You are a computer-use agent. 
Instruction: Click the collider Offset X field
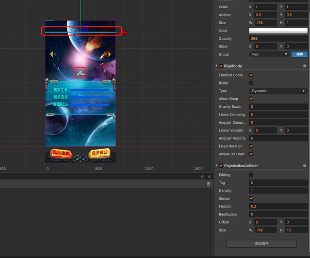pos(265,222)
